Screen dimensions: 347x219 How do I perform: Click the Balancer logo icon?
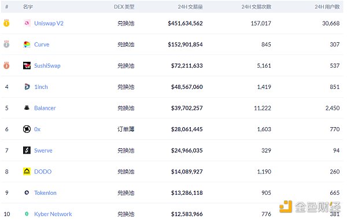[x=27, y=107]
